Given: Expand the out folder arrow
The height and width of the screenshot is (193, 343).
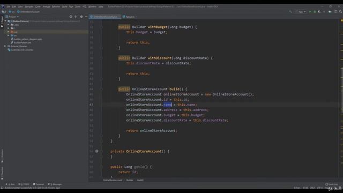Looking at the screenshot, I should 9,32.
